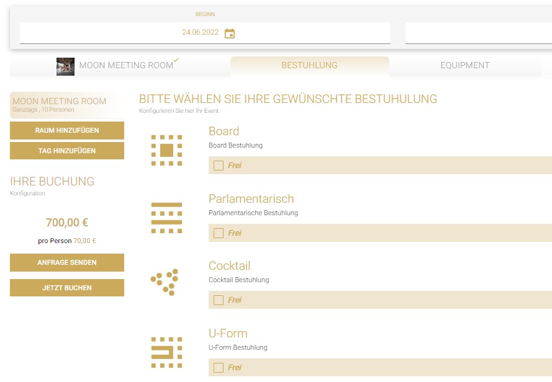Image resolution: width=552 pixels, height=382 pixels.
Task: Click the Parlamentarische Bestuhlung description
Action: tap(253, 213)
